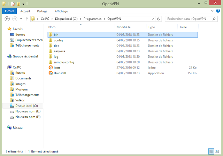Switch to large icons view
The width and height of the screenshot is (223, 156).
tap(217, 151)
